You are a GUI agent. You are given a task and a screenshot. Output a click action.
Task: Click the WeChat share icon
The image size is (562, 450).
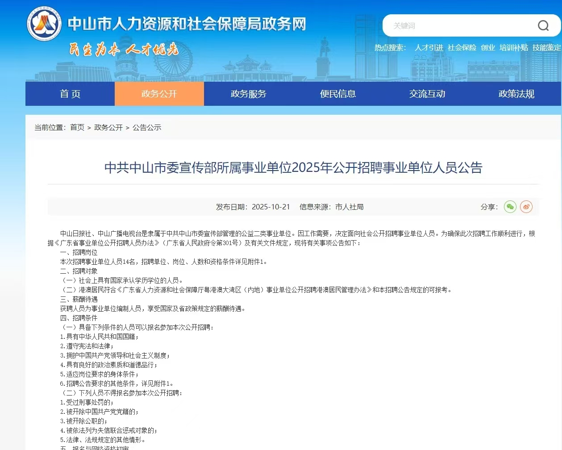tap(510, 207)
